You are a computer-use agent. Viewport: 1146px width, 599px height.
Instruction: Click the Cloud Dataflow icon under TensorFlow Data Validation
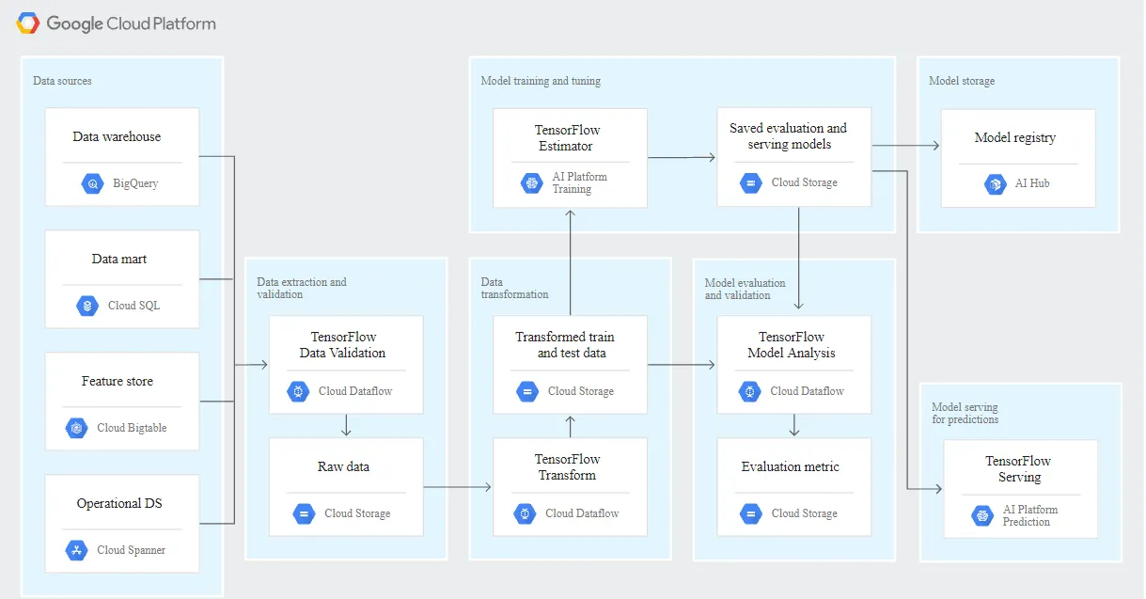[298, 391]
